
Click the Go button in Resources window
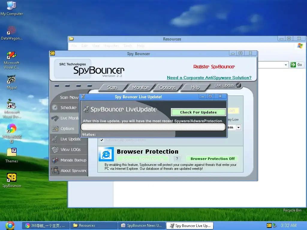[297, 65]
